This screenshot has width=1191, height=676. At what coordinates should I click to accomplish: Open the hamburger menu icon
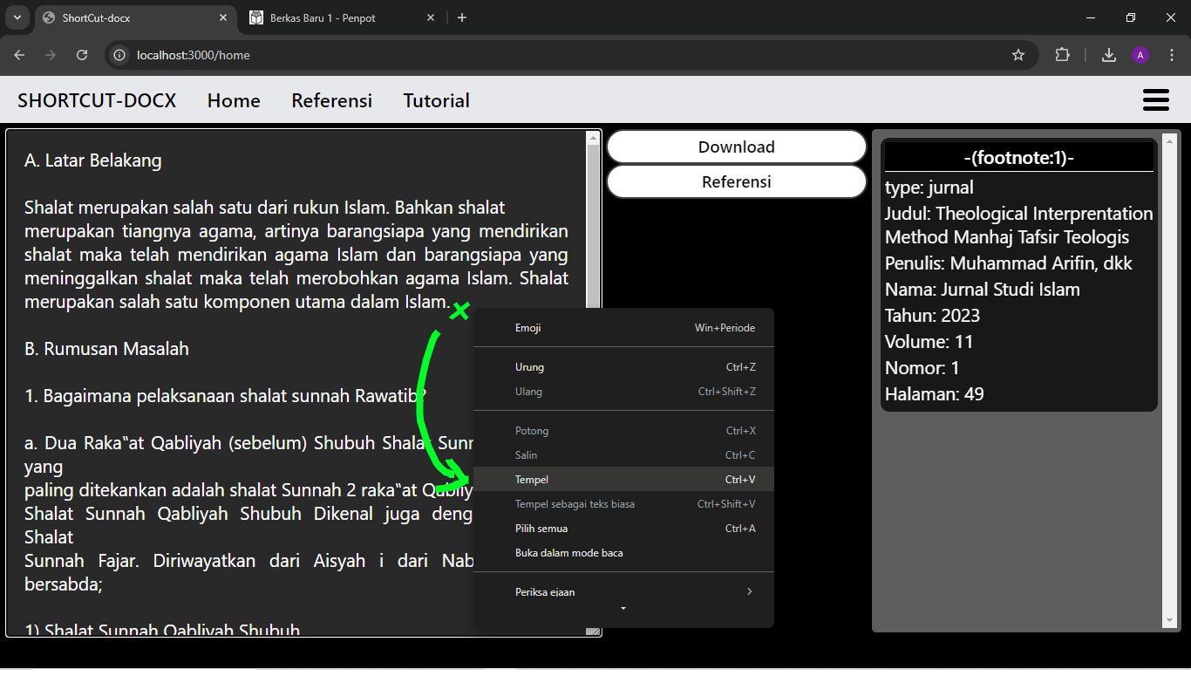1155,100
